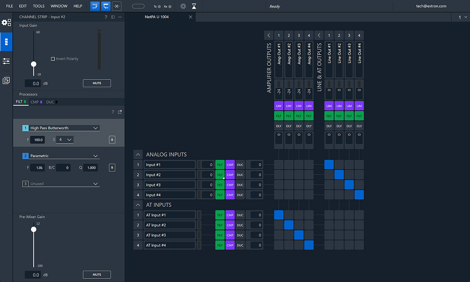The image size is (470, 282).
Task: Toggle mix point Input #2 to Line Out #2
Action: pyautogui.click(x=339, y=175)
